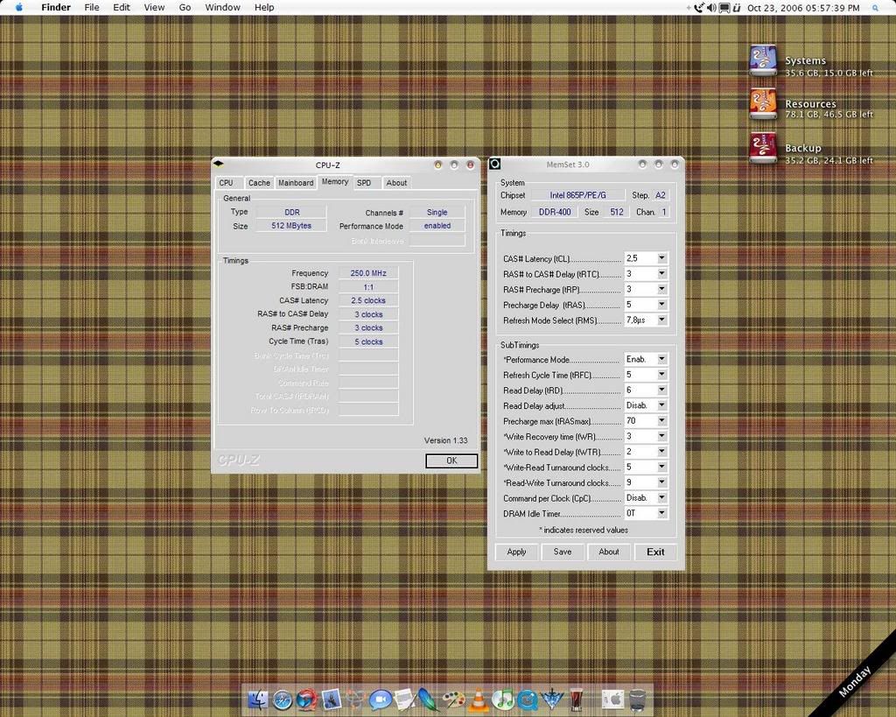This screenshot has height=717, width=896.
Task: Launch VLC media player from the dock
Action: click(479, 699)
